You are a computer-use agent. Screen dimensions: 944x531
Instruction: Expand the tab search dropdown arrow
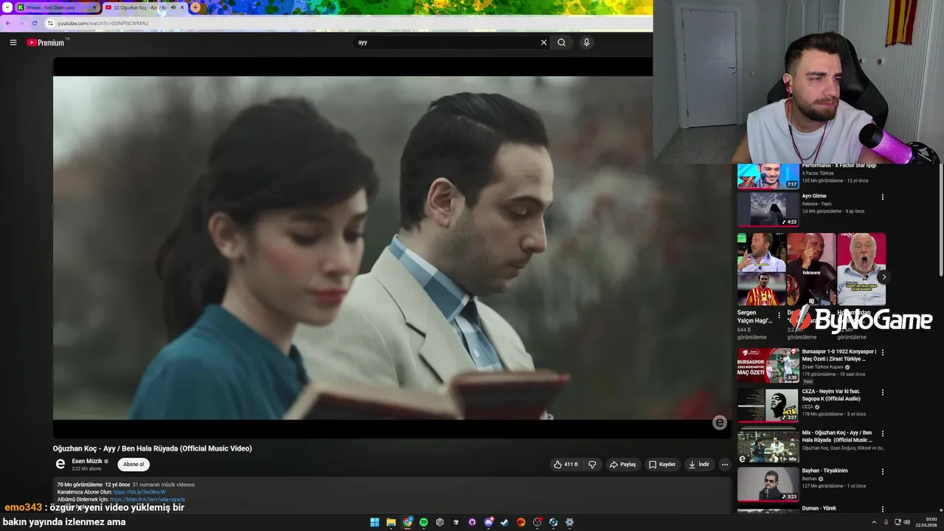pyautogui.click(x=7, y=7)
